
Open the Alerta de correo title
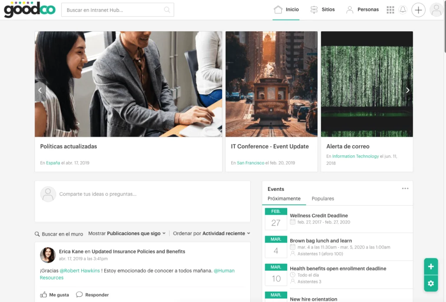(x=348, y=147)
